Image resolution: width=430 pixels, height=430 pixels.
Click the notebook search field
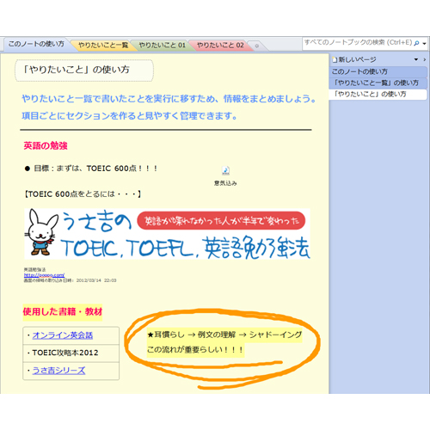click(358, 43)
